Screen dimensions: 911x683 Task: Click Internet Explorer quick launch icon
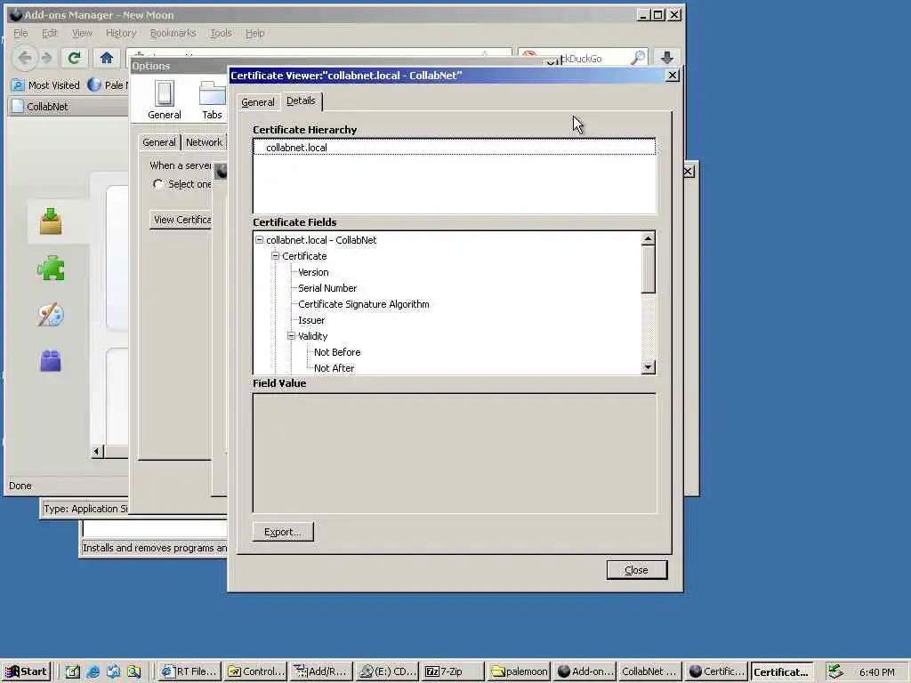93,672
